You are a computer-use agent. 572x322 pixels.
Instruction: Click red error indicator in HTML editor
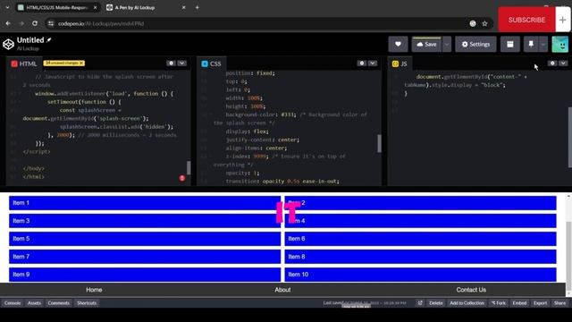tap(182, 178)
